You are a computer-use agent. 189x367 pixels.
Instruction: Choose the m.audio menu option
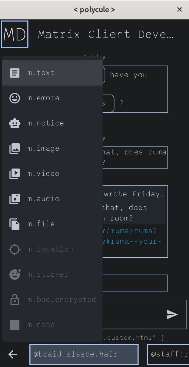(43, 199)
